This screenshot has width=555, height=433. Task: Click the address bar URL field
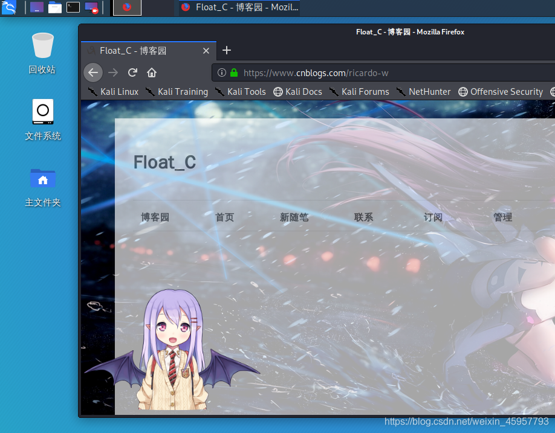333,72
